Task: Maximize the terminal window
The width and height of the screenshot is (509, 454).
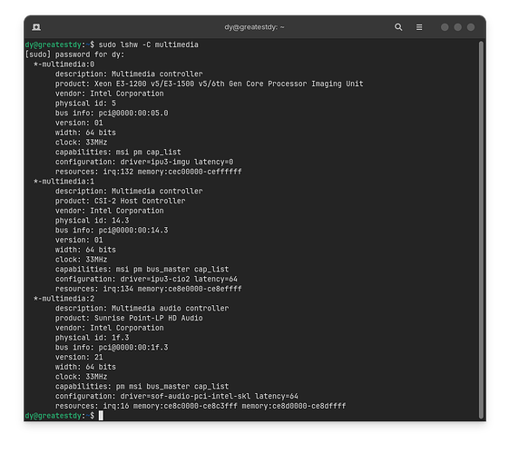Action: [x=457, y=27]
